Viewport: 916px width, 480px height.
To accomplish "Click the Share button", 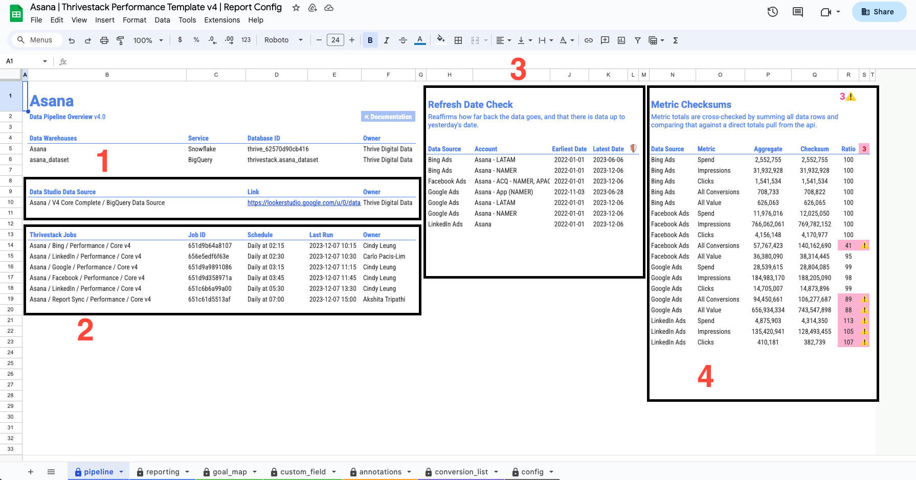I will pyautogui.click(x=879, y=12).
